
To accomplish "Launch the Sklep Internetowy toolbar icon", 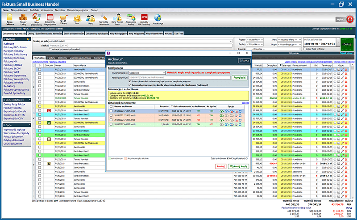I will pos(37,19).
